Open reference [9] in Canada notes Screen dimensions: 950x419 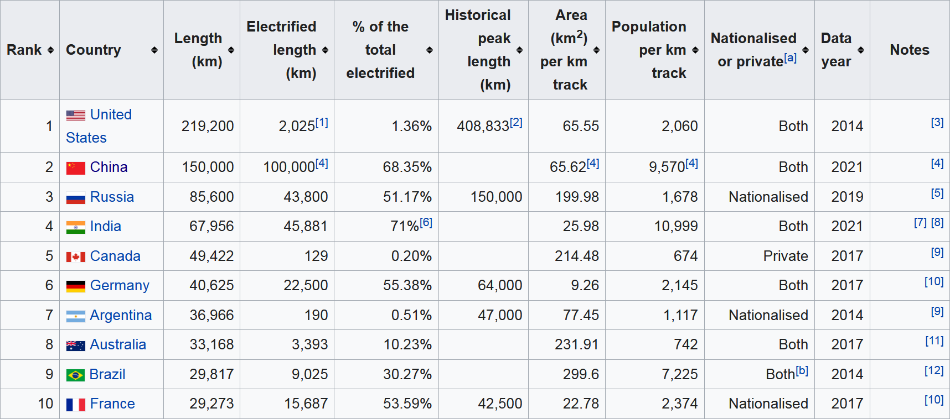(937, 252)
